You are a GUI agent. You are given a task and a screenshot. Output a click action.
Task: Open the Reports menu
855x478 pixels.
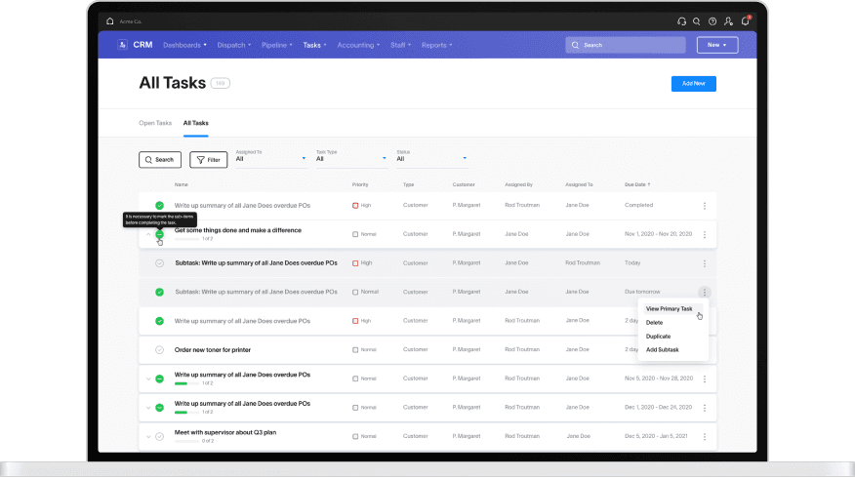(436, 45)
